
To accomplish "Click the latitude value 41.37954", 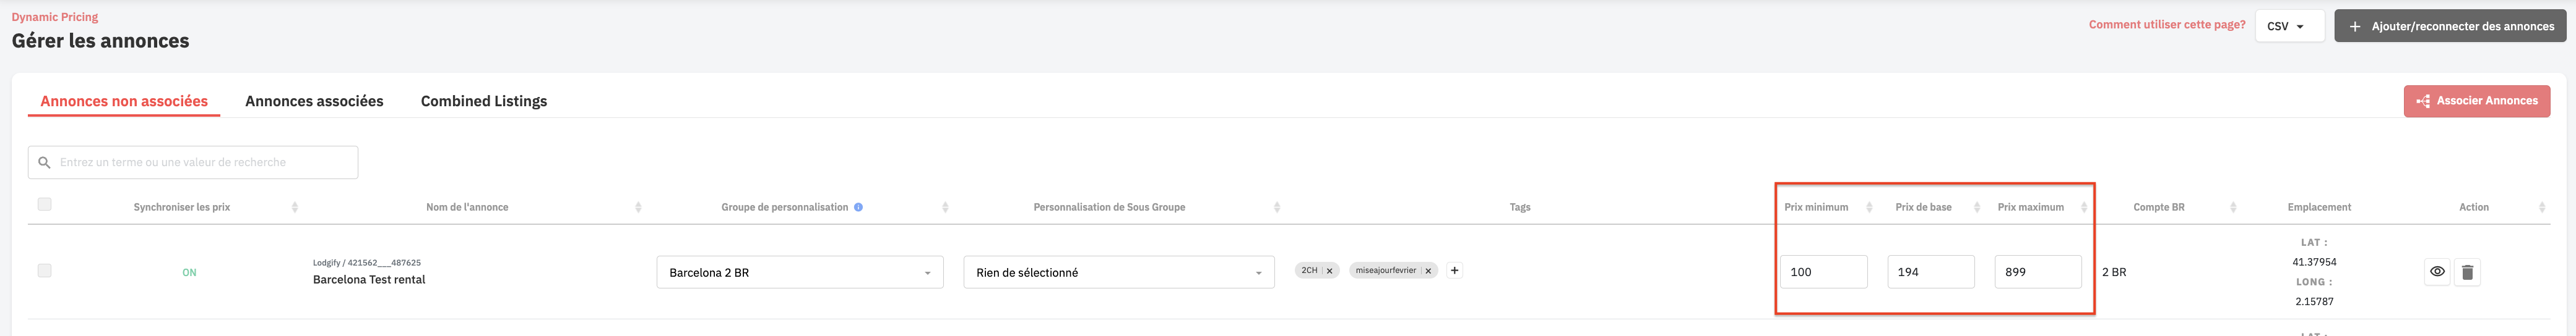I will (x=2314, y=262).
